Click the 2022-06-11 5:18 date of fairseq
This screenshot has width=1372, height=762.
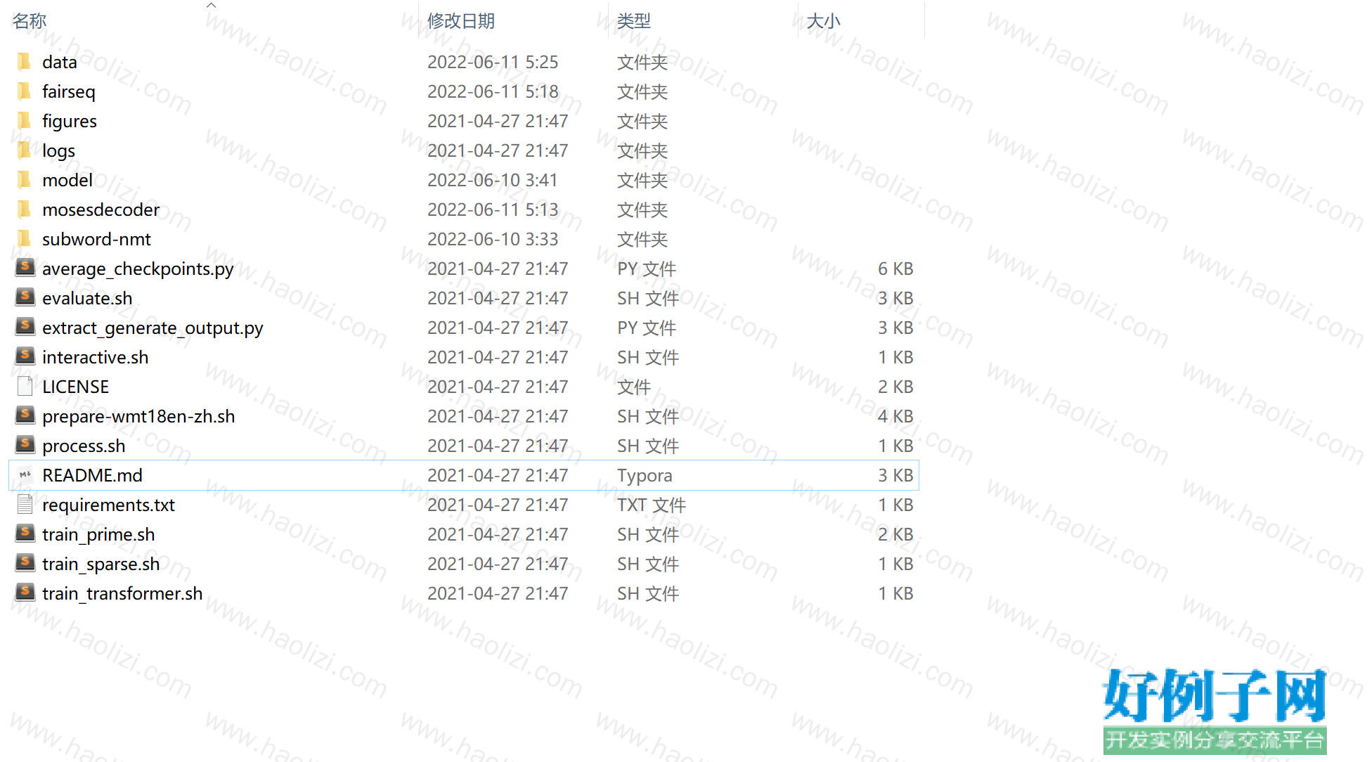click(x=493, y=92)
